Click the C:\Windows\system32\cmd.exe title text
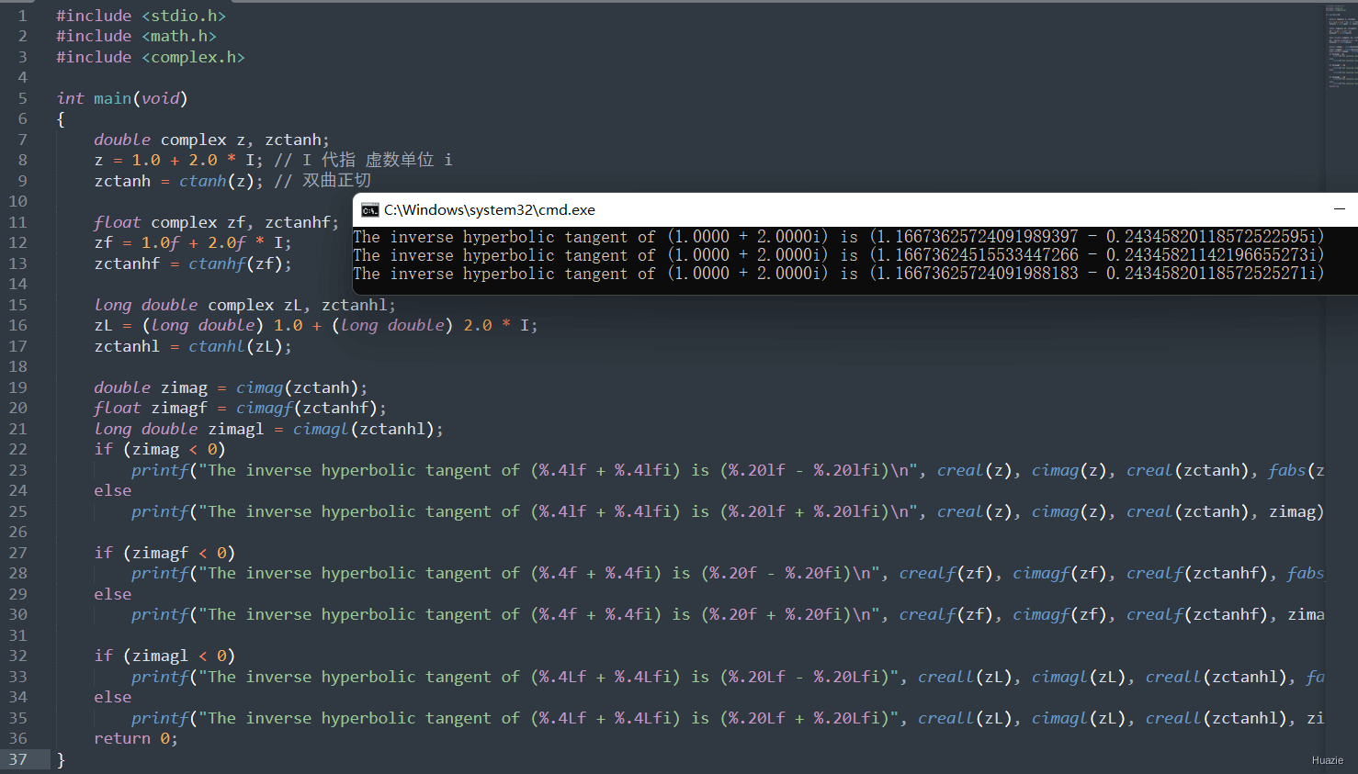 [x=490, y=210]
